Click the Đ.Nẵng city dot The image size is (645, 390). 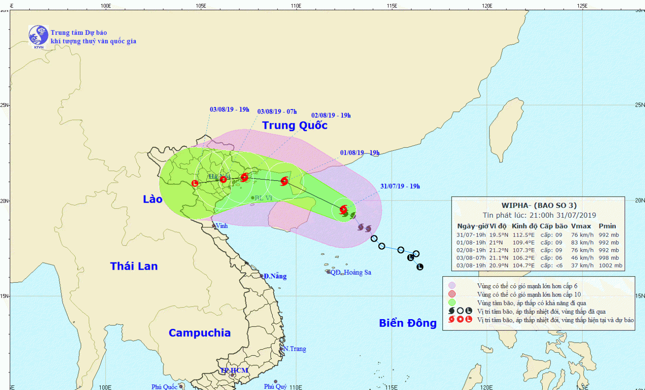pos(261,276)
